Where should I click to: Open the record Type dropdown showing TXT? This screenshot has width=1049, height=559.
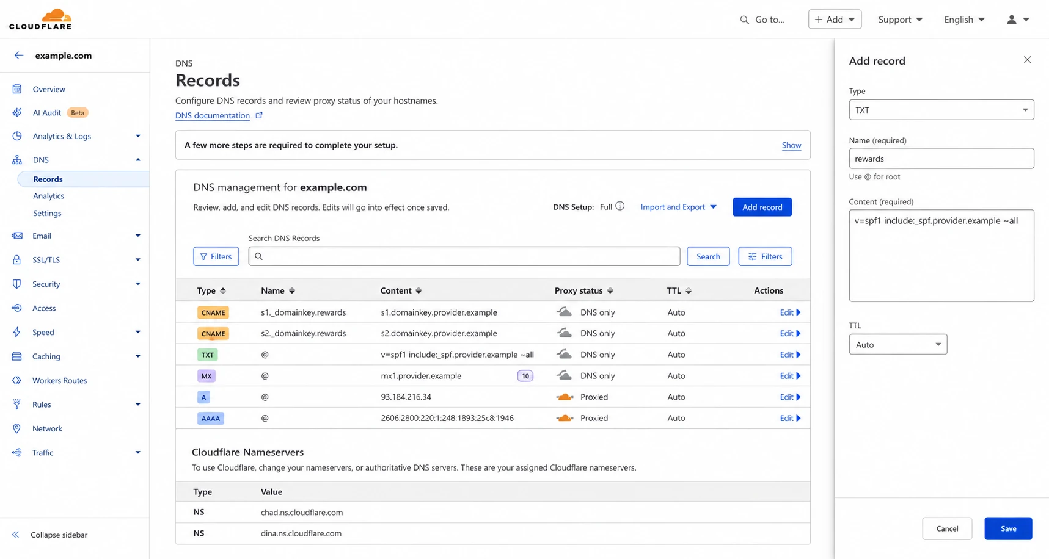point(941,110)
